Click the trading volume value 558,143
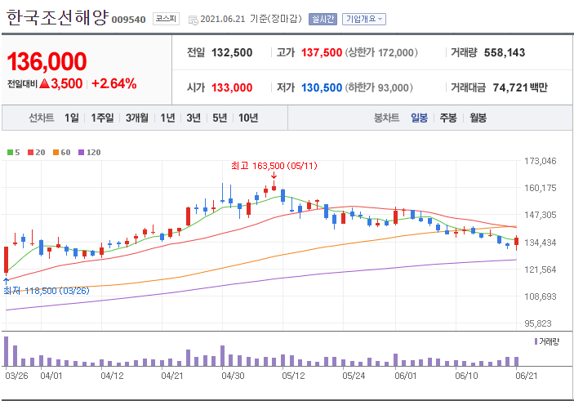This screenshot has height=401, width=574. point(505,53)
